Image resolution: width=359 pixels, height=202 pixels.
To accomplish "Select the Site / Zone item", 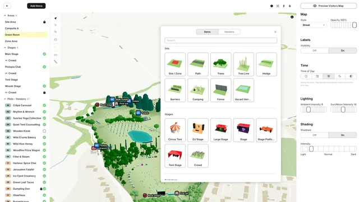I will pyautogui.click(x=175, y=64).
